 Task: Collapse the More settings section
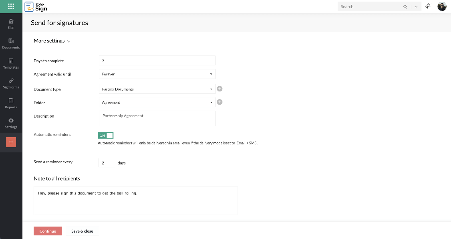pyautogui.click(x=68, y=41)
